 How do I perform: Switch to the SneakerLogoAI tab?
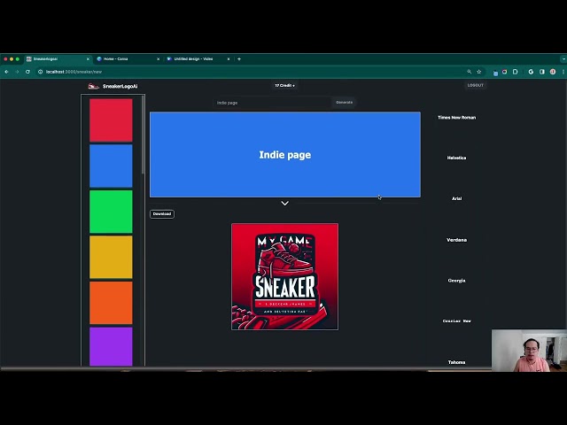click(x=57, y=59)
